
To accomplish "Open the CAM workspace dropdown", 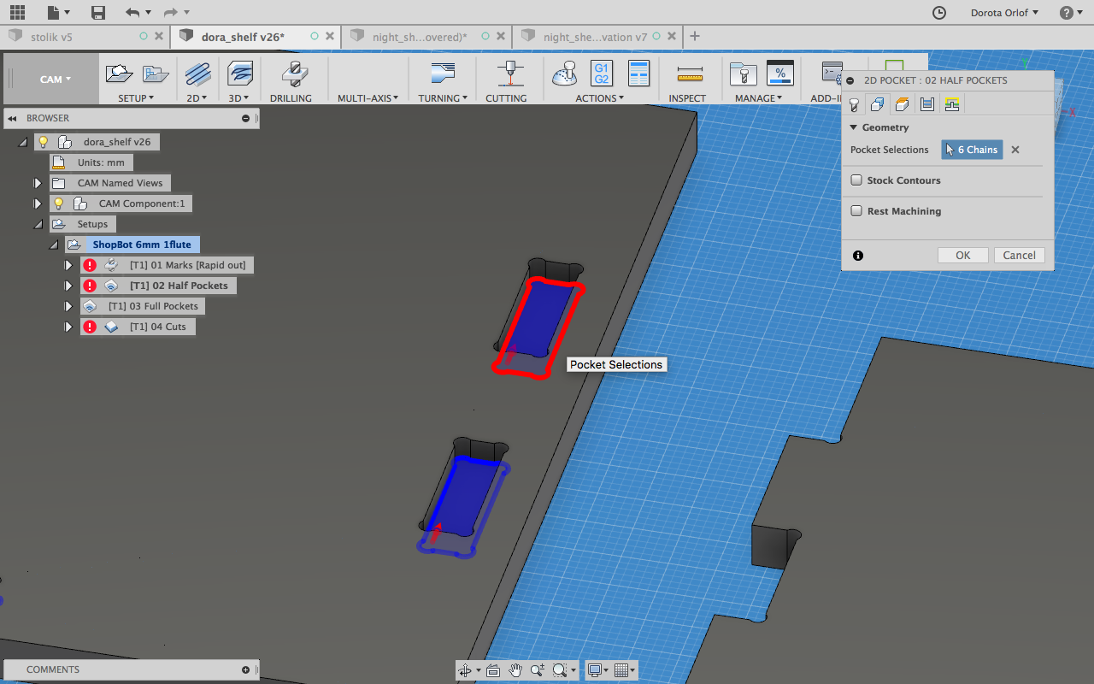I will coord(56,80).
